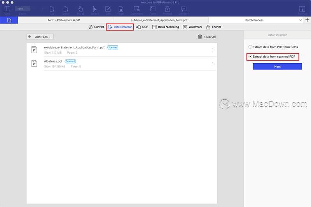Image resolution: width=311 pixels, height=207 pixels.
Task: Close the Batch Process tab
Action: 301,20
